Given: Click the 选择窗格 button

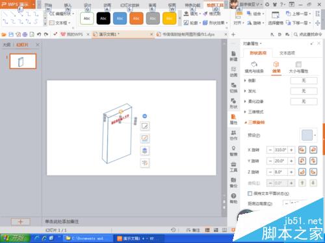Looking at the screenshot, I should (x=276, y=18).
